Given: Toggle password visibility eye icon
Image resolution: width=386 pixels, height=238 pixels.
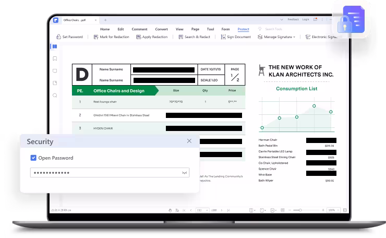Looking at the screenshot, I should click(x=184, y=173).
